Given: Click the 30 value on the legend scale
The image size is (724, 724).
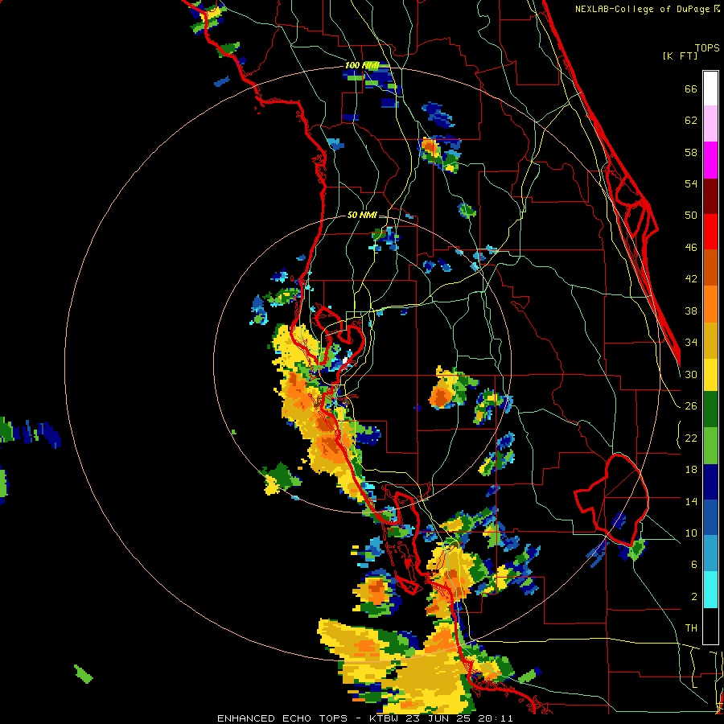Looking at the screenshot, I should (x=691, y=374).
